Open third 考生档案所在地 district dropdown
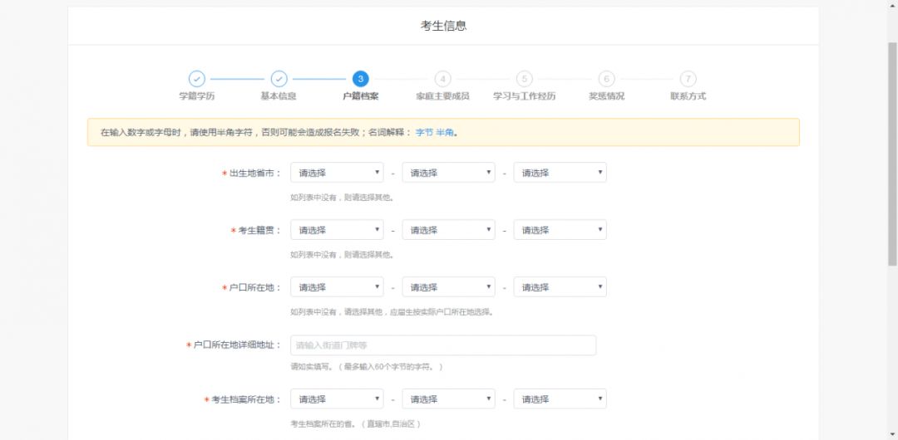 point(560,399)
